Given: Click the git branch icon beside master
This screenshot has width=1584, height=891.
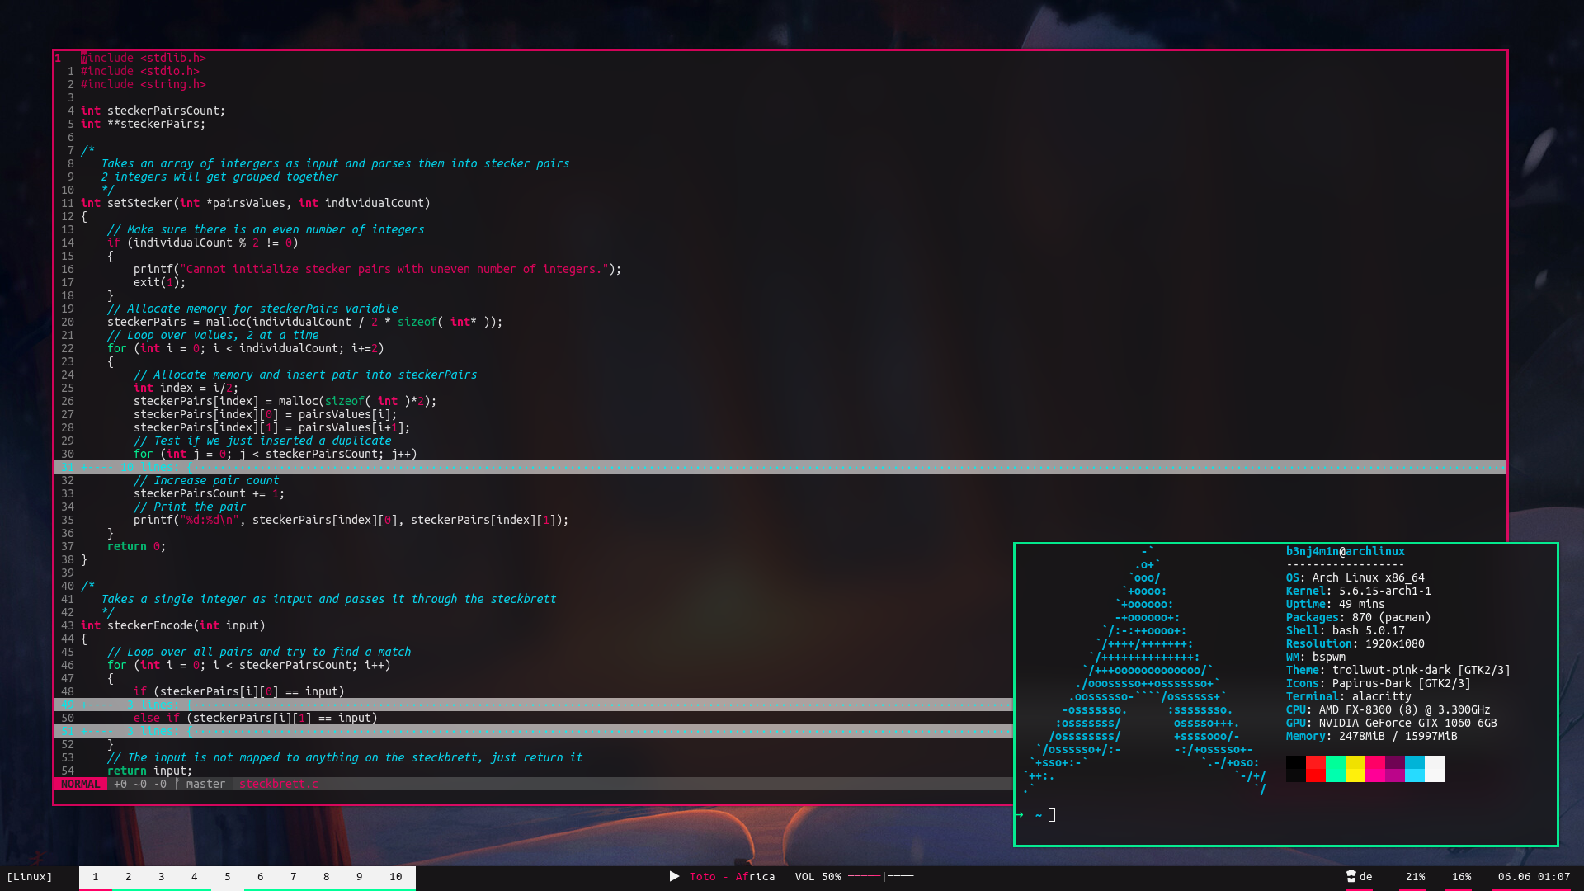Looking at the screenshot, I should pyautogui.click(x=177, y=784).
